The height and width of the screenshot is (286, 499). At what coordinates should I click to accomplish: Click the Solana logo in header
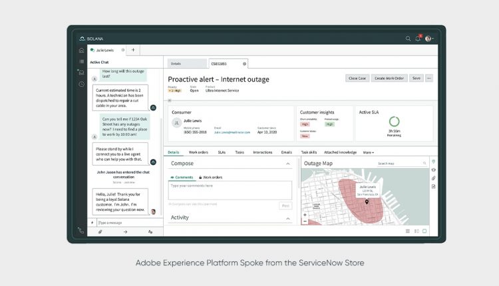pos(91,39)
